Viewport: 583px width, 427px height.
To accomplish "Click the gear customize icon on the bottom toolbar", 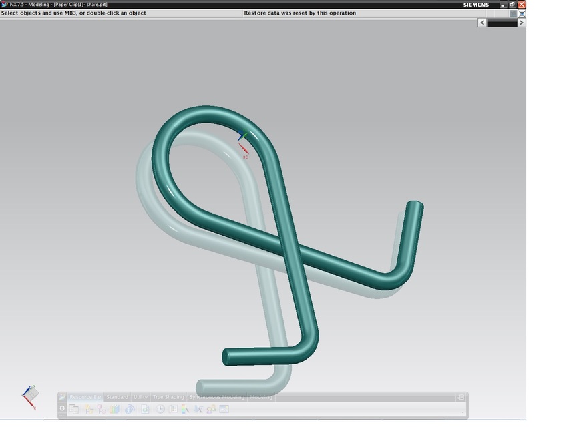I will pyautogui.click(x=61, y=408).
